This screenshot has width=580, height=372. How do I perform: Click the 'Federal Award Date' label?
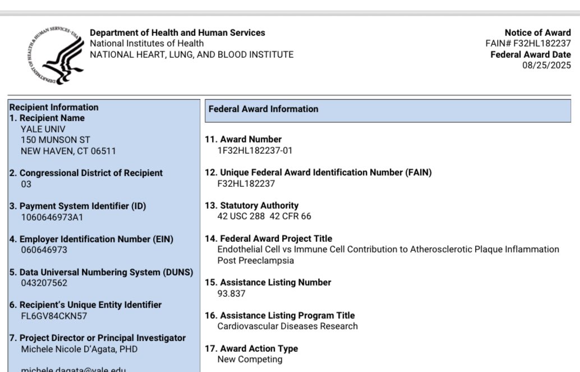coord(531,54)
